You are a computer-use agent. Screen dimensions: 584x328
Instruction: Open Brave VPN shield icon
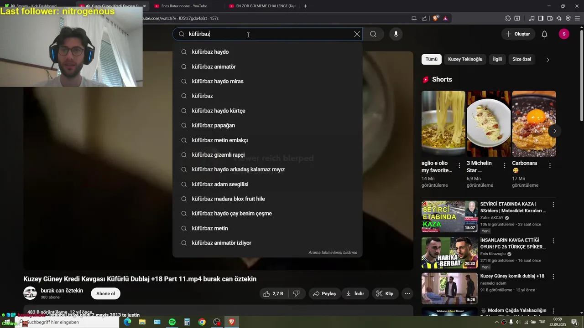(568, 18)
